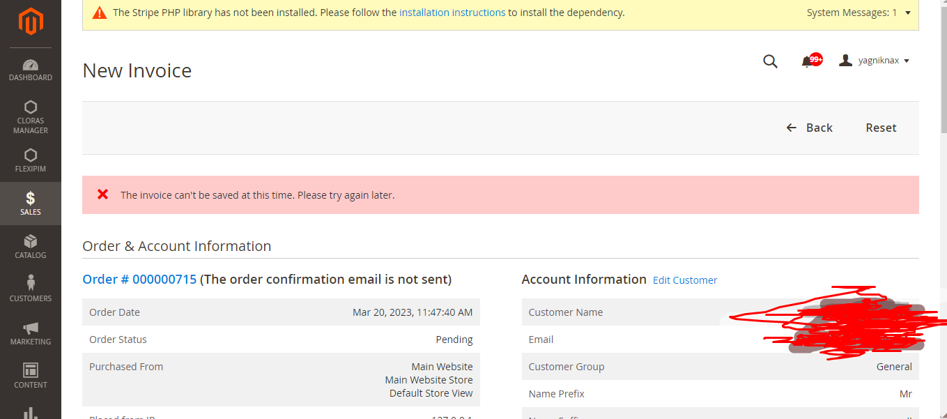Open the Dashboard from the sidebar
Screen dimensions: 947x419
30,70
